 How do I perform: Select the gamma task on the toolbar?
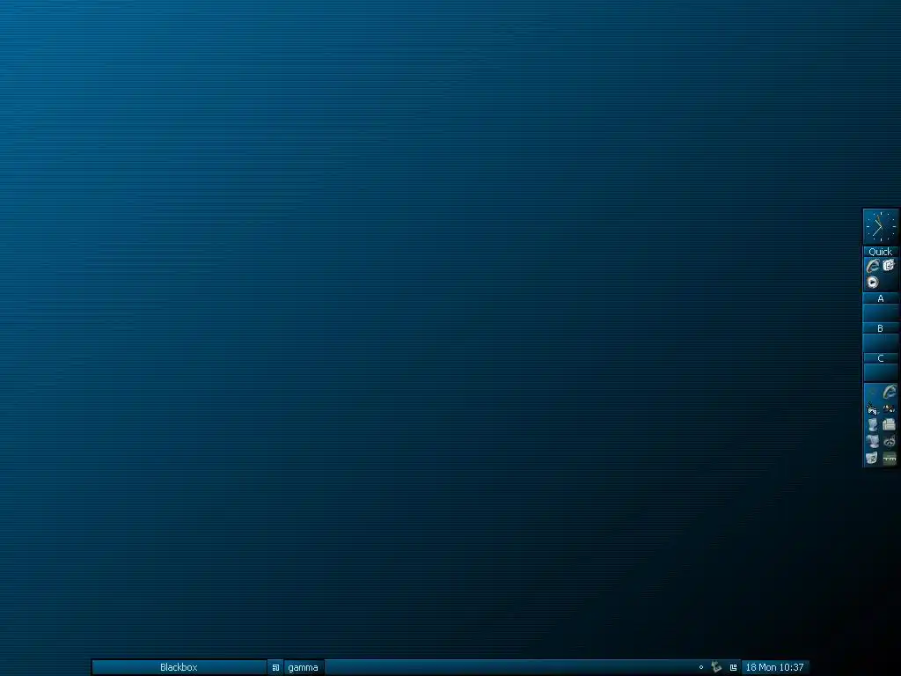[303, 667]
